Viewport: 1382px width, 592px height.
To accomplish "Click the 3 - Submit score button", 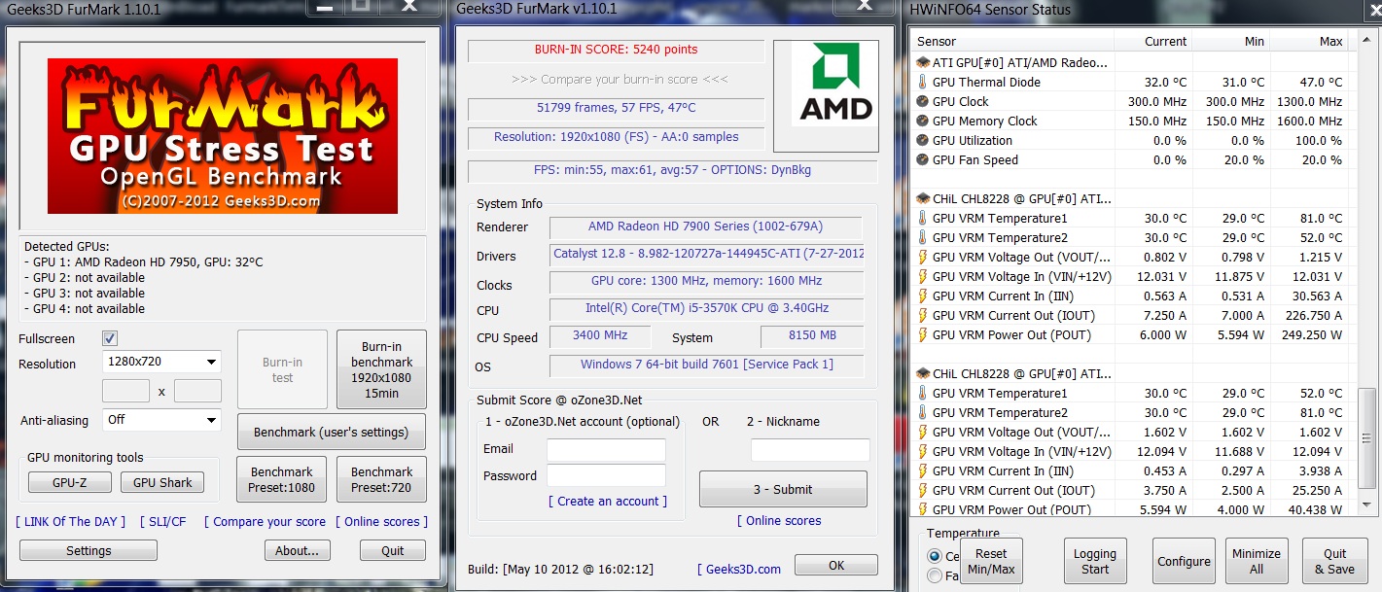I will [783, 489].
